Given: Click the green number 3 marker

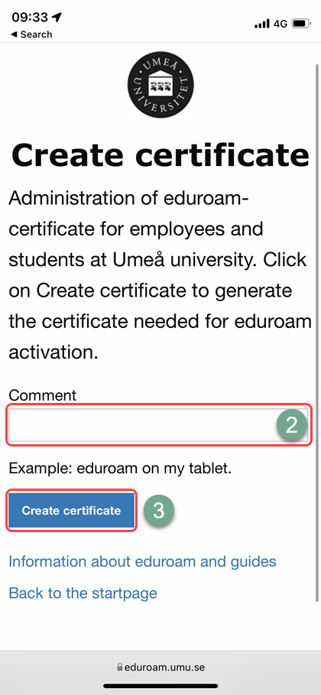Looking at the screenshot, I should point(158,510).
